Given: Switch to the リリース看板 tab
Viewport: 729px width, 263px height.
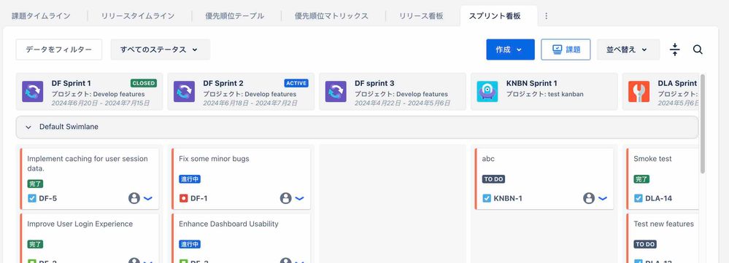Looking at the screenshot, I should [x=421, y=16].
